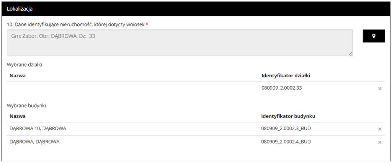Click the Lokalizacja section header bar
The height and width of the screenshot is (163, 392).
pyautogui.click(x=196, y=9)
